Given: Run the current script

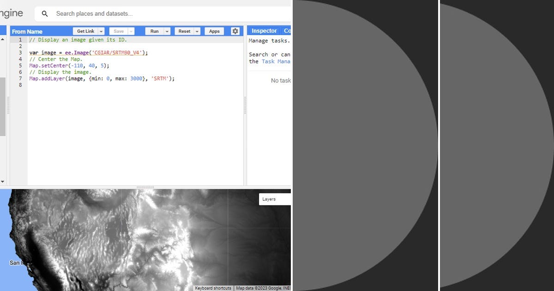Looking at the screenshot, I should (155, 31).
